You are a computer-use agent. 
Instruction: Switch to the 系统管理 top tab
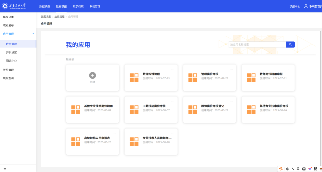tap(95, 6)
